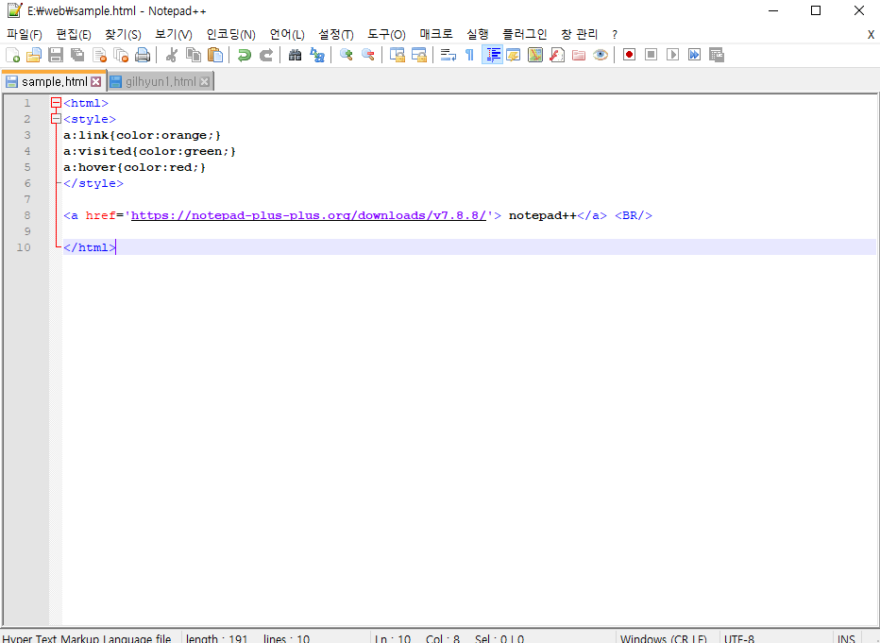
Task: Click the a:hover{color:red;} line
Action: click(x=135, y=167)
